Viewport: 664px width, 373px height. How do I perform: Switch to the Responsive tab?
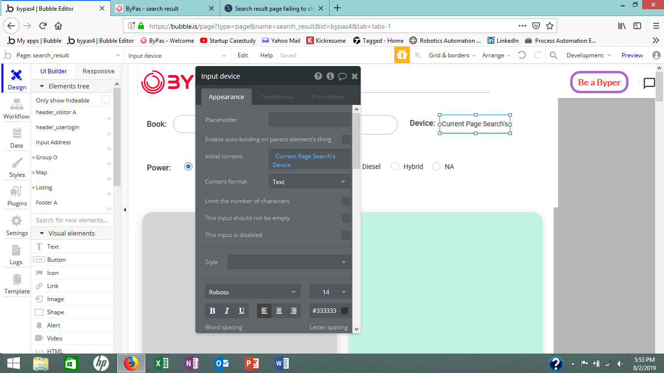click(99, 71)
